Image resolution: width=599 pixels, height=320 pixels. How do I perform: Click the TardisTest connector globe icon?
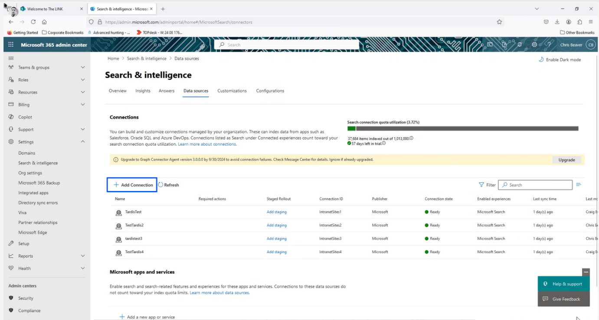[119, 213]
